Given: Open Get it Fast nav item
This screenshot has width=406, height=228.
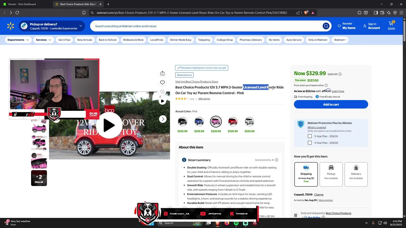Looking at the screenshot, I should (64, 40).
